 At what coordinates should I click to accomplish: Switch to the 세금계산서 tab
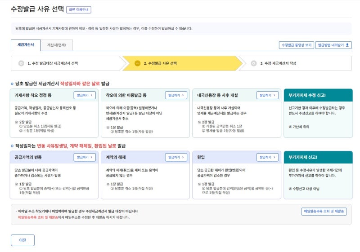26,45
